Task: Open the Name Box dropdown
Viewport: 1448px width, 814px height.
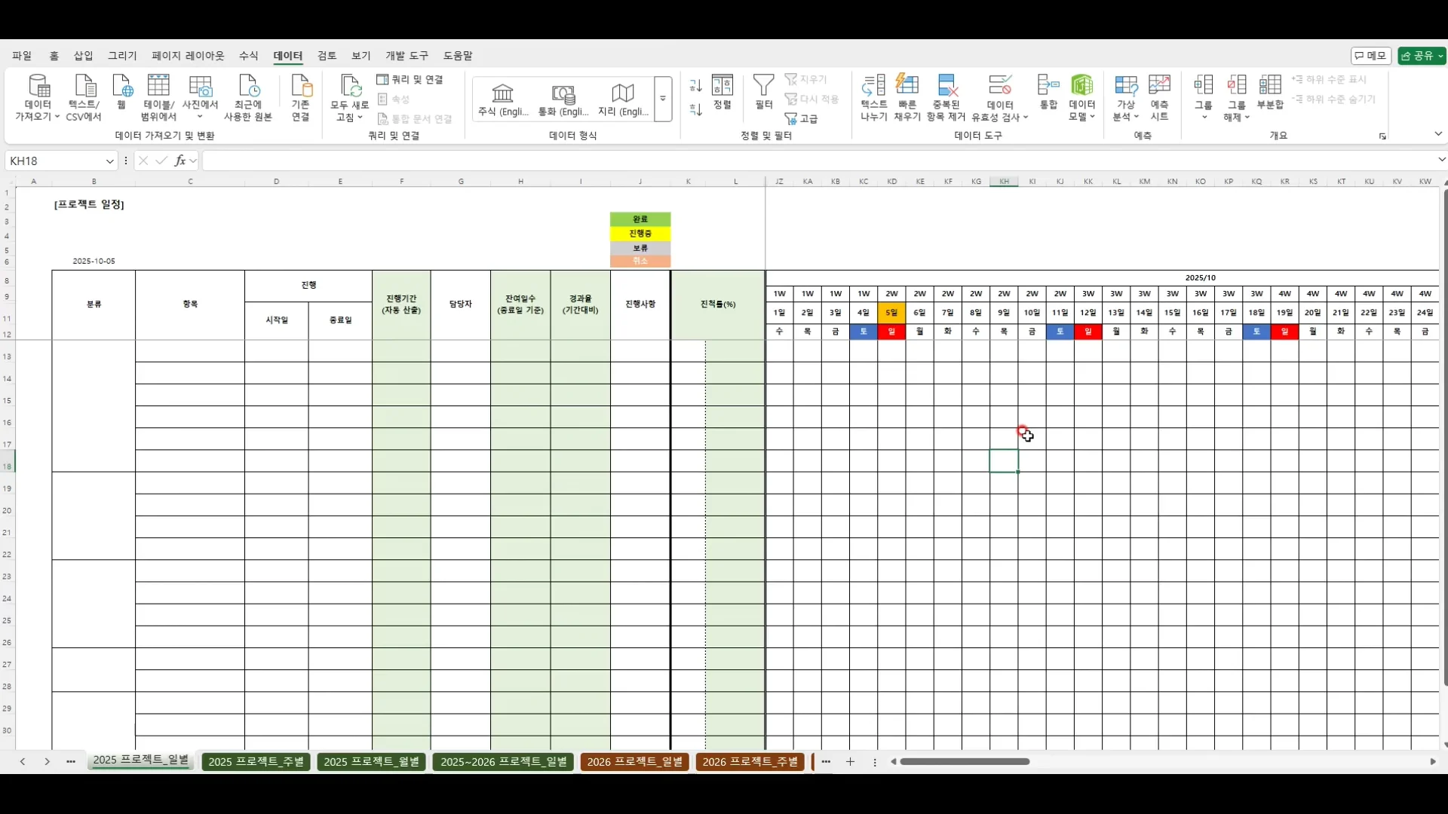Action: [x=109, y=161]
